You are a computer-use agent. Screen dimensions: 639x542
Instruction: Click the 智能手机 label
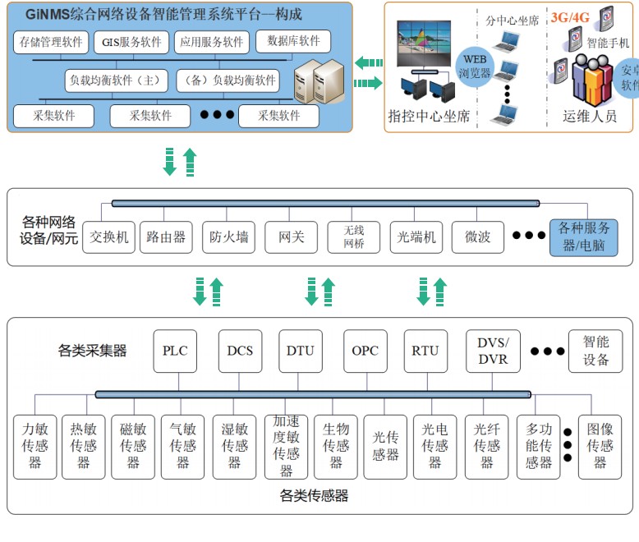[x=608, y=43]
